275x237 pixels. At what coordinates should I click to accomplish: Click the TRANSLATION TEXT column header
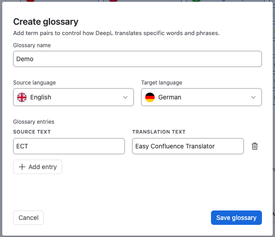pos(159,132)
